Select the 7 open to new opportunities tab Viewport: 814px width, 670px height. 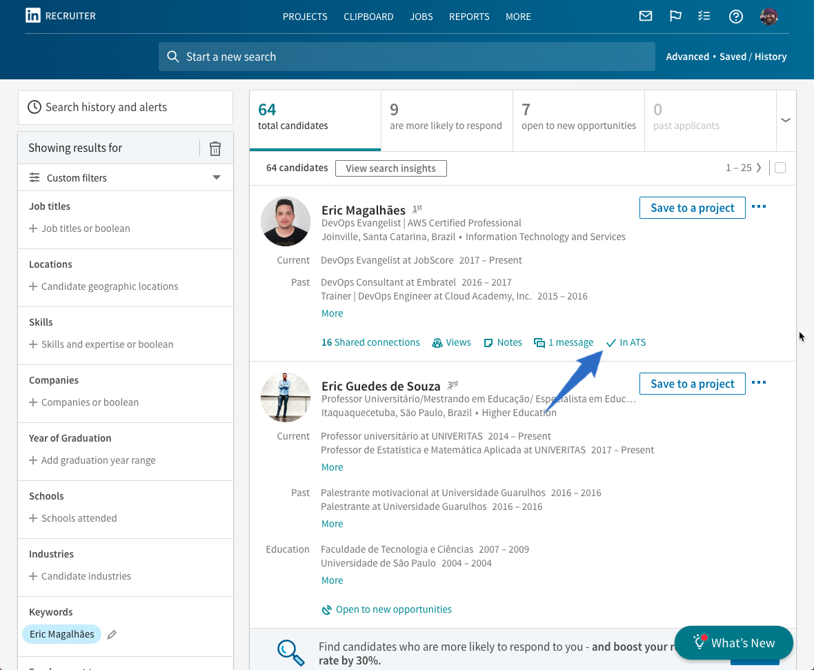pos(579,121)
